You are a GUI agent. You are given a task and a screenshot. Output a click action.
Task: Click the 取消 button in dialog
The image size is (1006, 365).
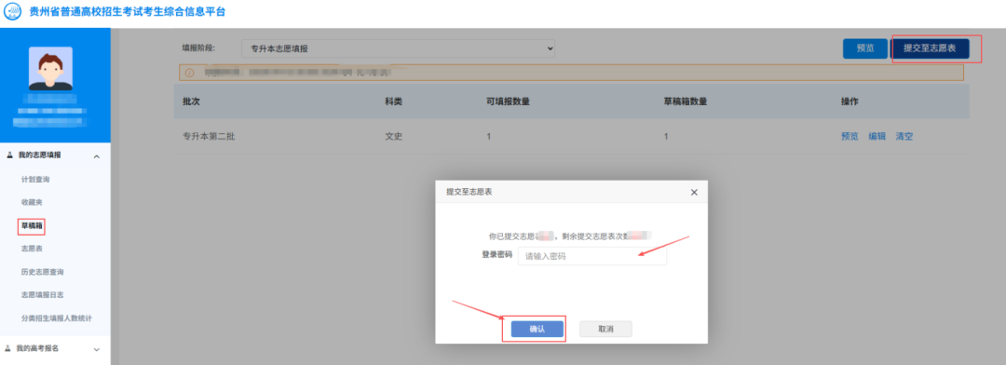[605, 329]
